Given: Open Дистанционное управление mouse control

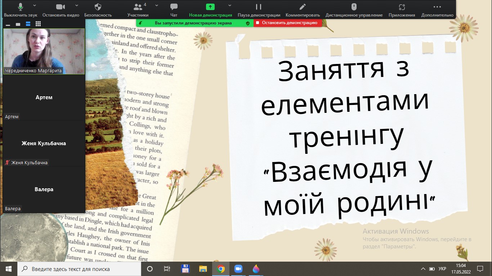Looking at the screenshot, I should [354, 10].
